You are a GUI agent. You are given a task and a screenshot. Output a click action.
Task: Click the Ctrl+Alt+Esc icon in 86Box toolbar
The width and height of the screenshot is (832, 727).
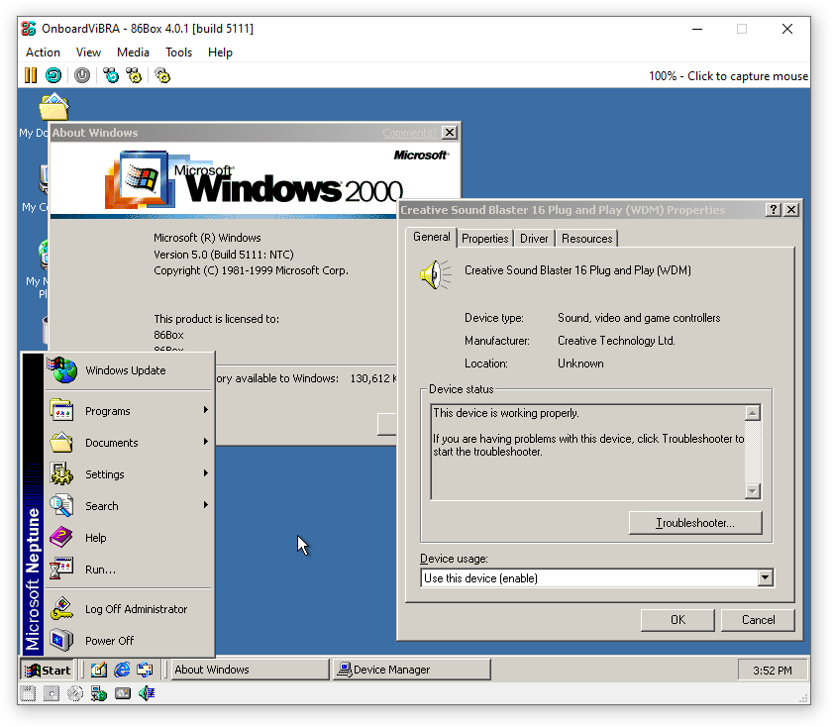[x=135, y=76]
